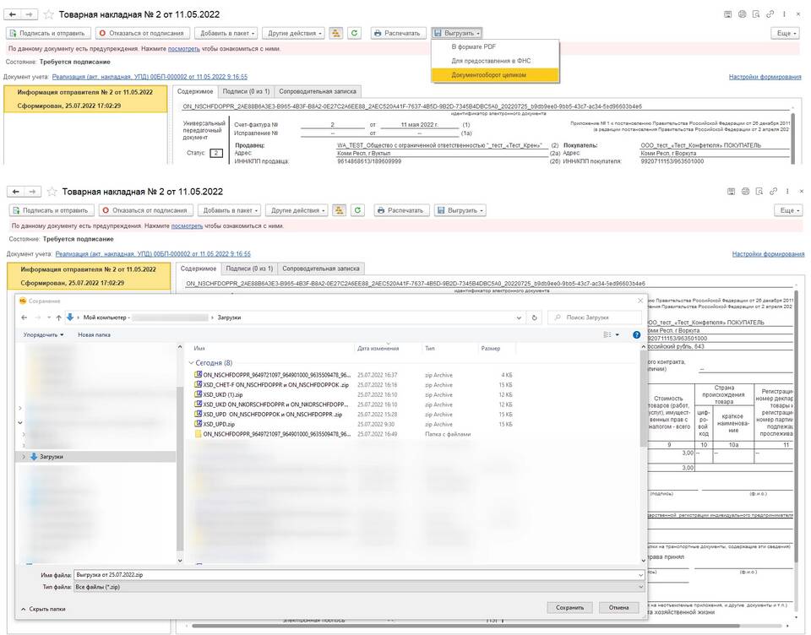Choose В формате PDF menu item
The width and height of the screenshot is (811, 635).
click(x=474, y=46)
